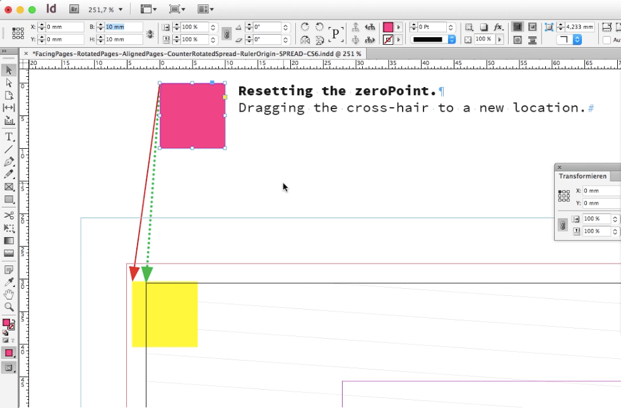Select the Type tool

coord(9,136)
